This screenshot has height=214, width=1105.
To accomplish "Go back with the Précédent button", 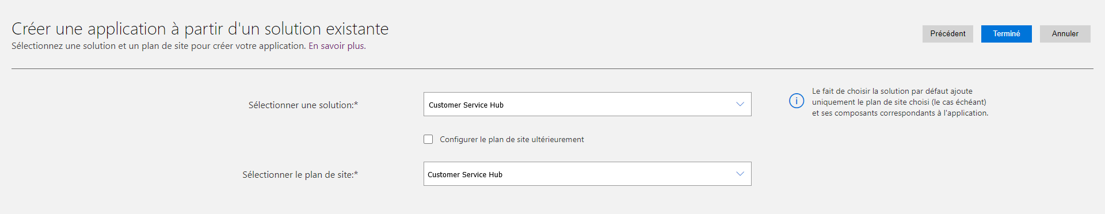I will coord(948,34).
